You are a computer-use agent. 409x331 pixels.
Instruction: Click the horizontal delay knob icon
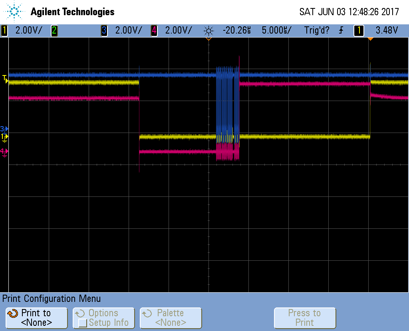tap(209, 31)
